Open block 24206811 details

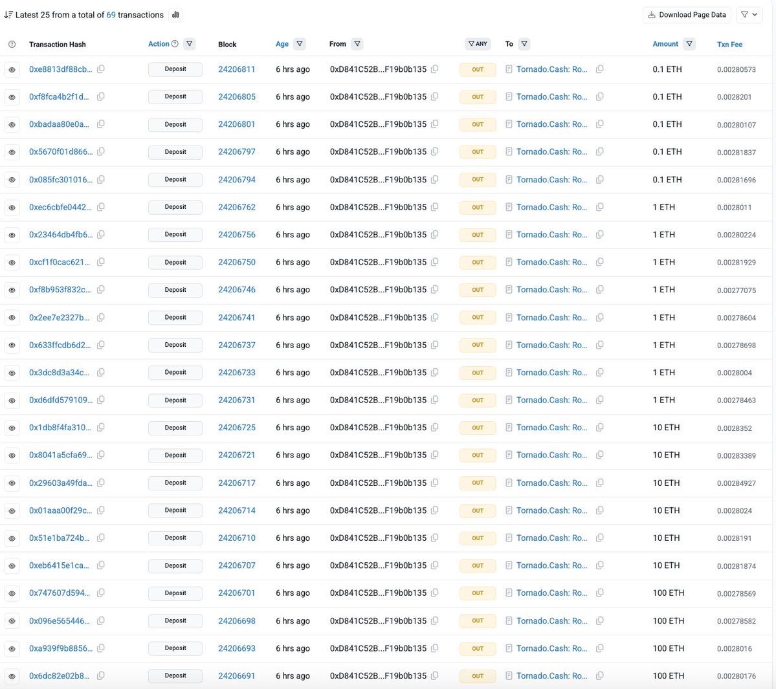(x=236, y=69)
